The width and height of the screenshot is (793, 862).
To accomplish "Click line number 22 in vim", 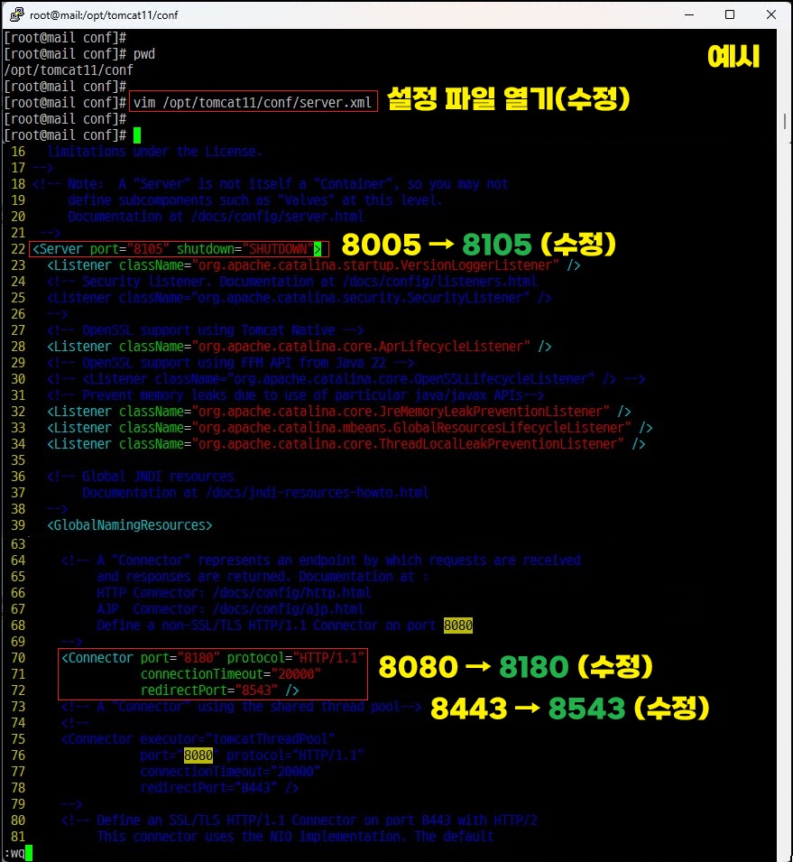I will pos(18,249).
